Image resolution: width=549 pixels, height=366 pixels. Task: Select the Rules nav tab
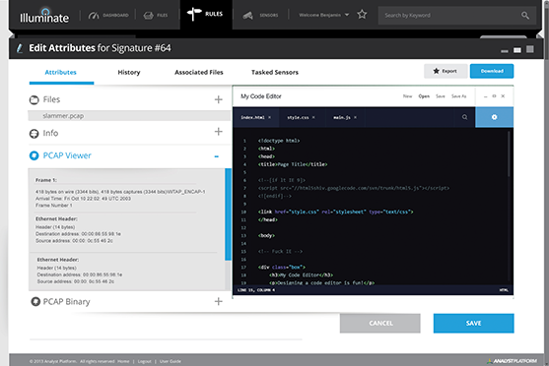(x=206, y=15)
